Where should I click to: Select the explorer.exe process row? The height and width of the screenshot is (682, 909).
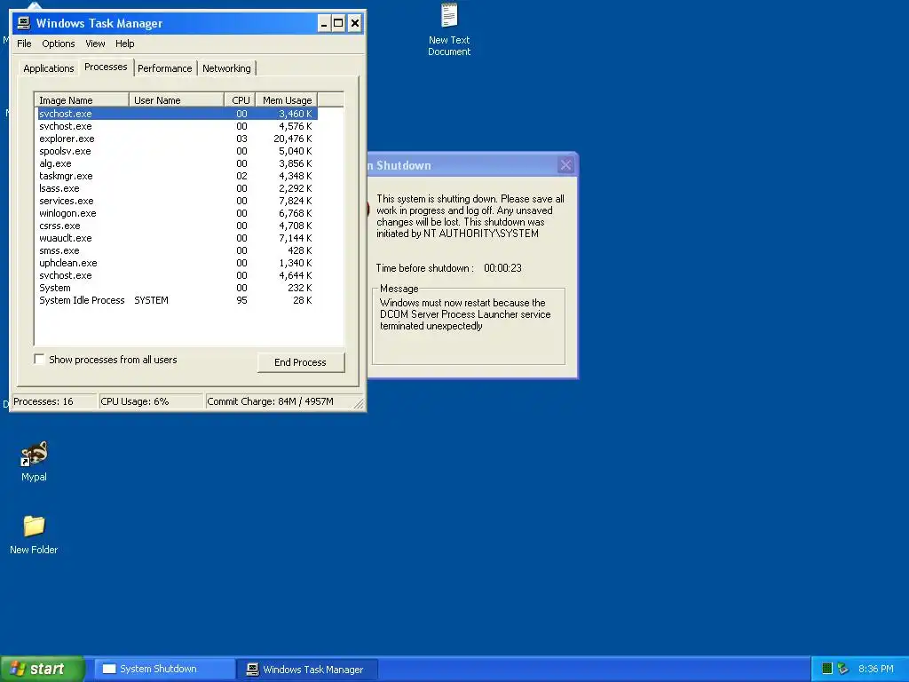point(177,139)
